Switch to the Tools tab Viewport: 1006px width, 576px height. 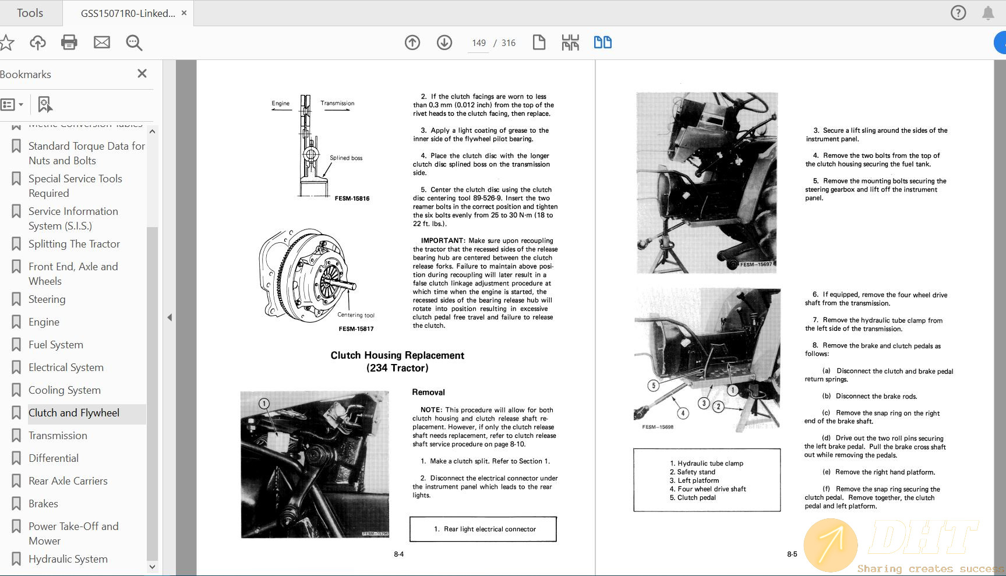click(30, 13)
